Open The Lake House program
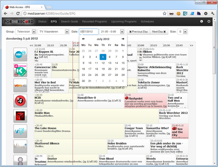 coord(79,131)
